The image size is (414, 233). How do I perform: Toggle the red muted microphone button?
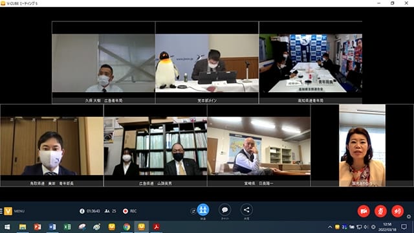click(381, 211)
